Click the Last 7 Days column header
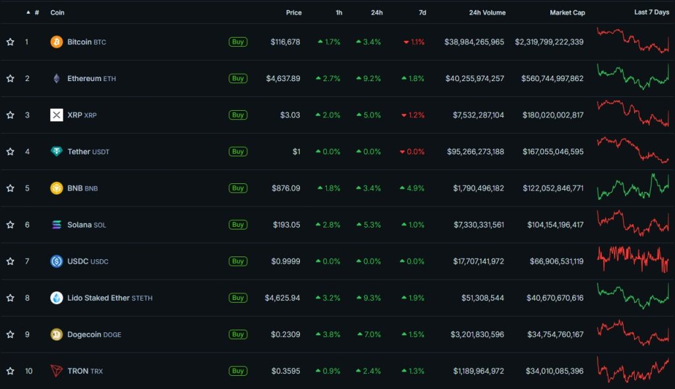 point(651,12)
